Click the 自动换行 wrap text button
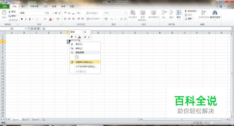Viewport: 234px width, 126px height. pyautogui.click(x=92, y=13)
